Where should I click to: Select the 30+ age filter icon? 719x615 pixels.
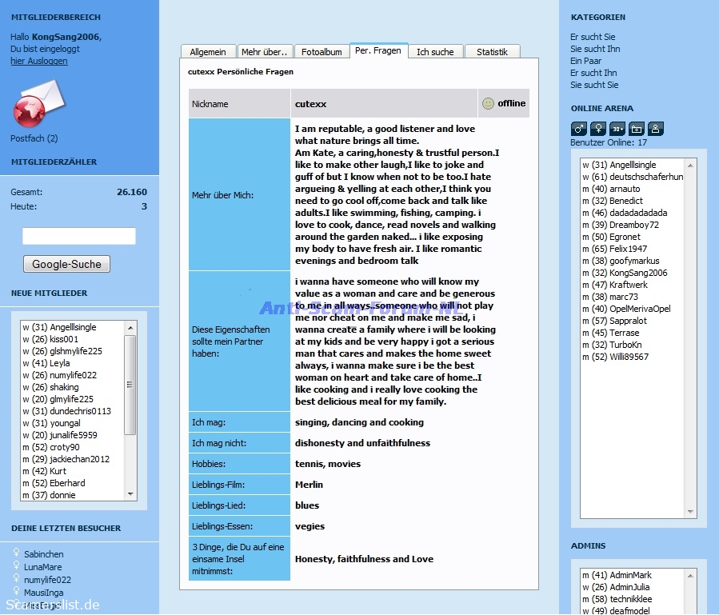coord(617,129)
